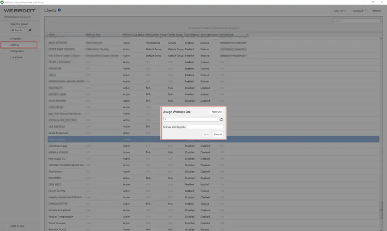Viewport: 387px width, 231px height.
Task: Select the Velocity Transportation client row
Action: click(x=214, y=217)
